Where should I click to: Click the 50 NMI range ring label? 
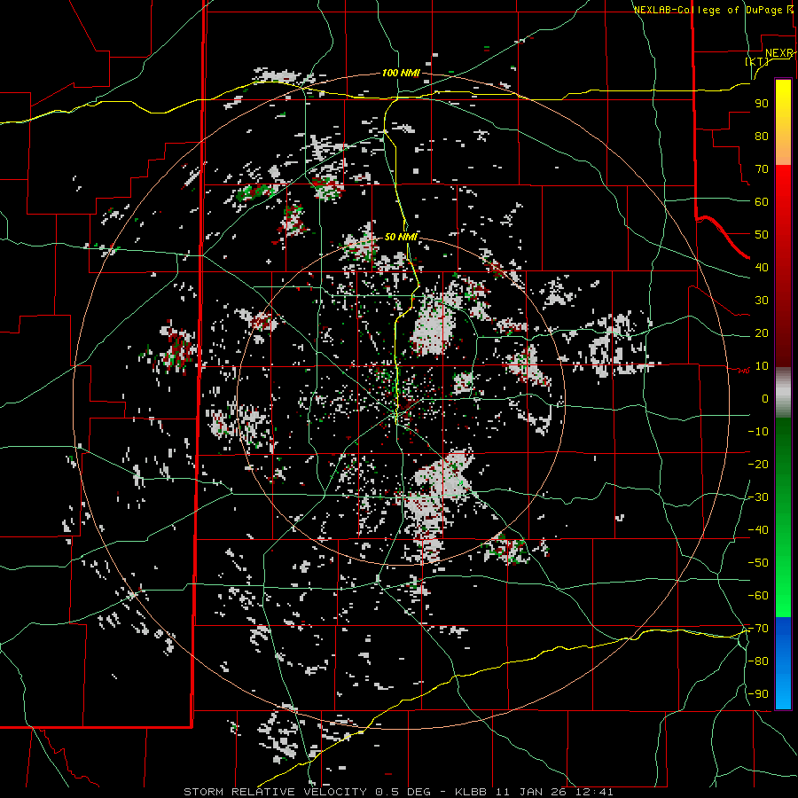[401, 237]
